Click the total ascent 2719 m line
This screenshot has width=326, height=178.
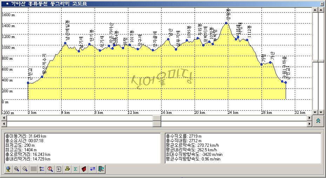tap(184, 136)
